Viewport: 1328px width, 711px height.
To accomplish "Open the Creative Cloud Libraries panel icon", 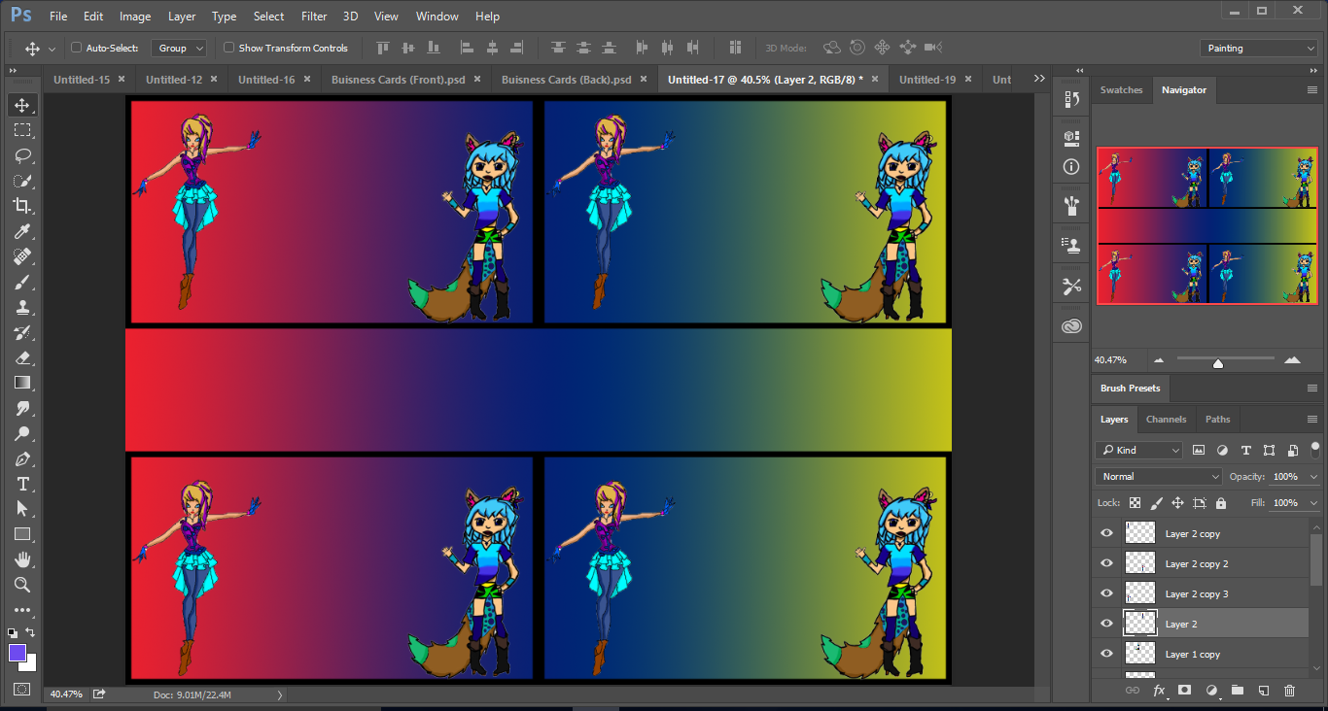I will click(1071, 326).
